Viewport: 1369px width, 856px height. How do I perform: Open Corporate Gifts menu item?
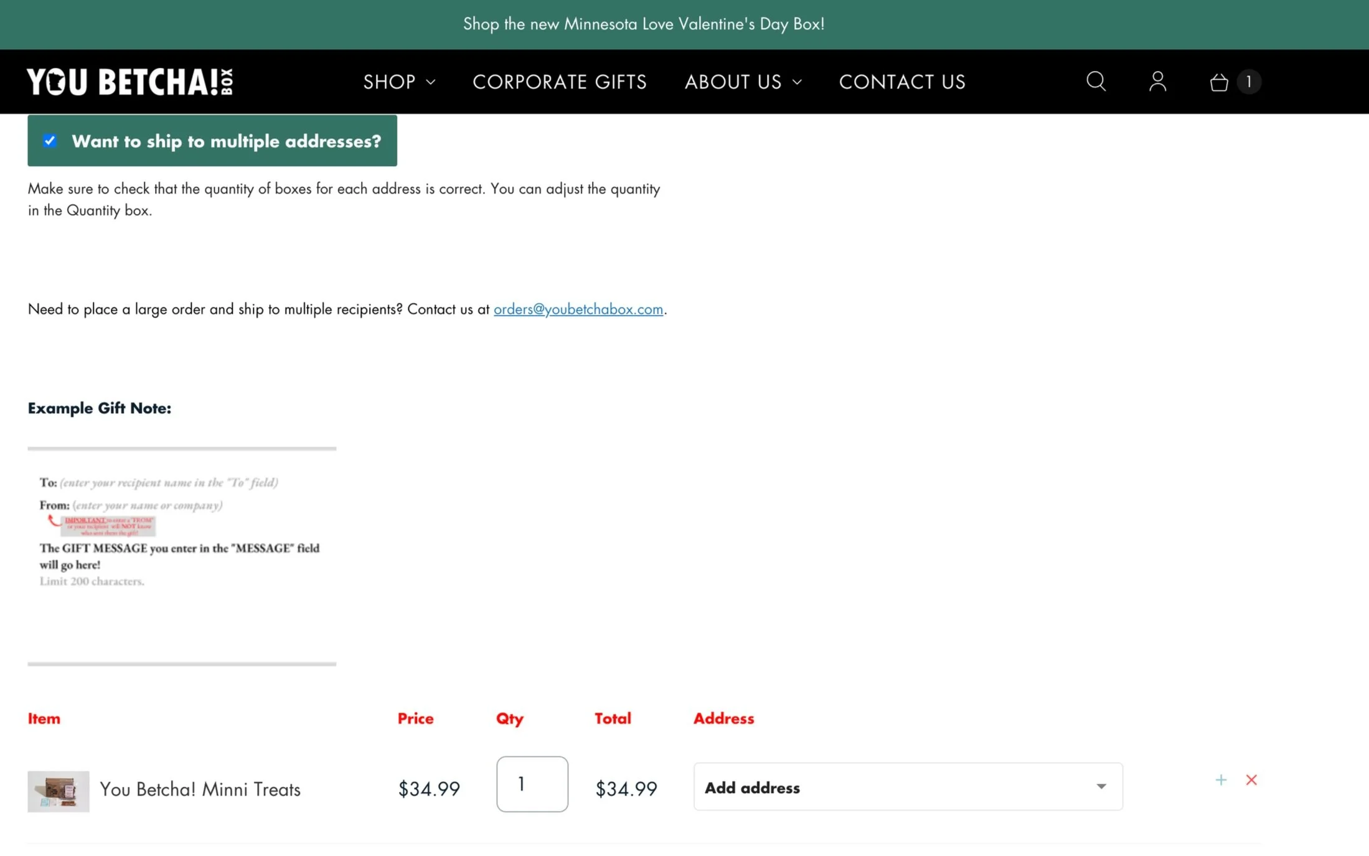pyautogui.click(x=559, y=82)
